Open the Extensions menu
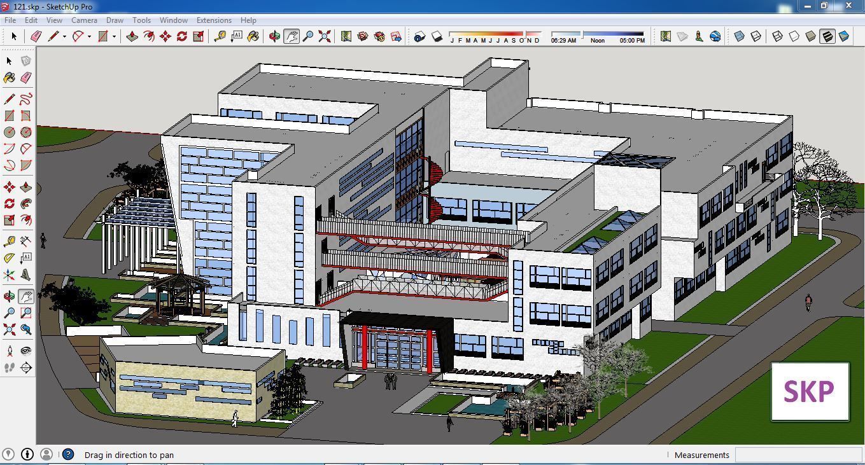 pyautogui.click(x=214, y=20)
